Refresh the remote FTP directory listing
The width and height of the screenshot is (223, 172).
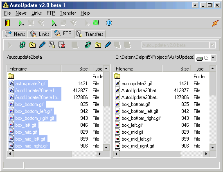23,45
